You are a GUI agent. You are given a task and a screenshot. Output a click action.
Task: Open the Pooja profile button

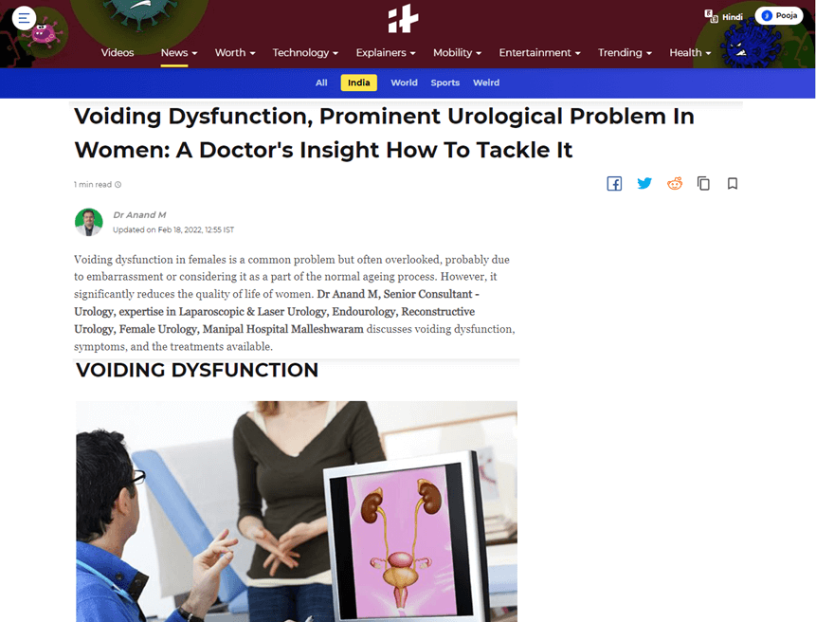point(779,15)
